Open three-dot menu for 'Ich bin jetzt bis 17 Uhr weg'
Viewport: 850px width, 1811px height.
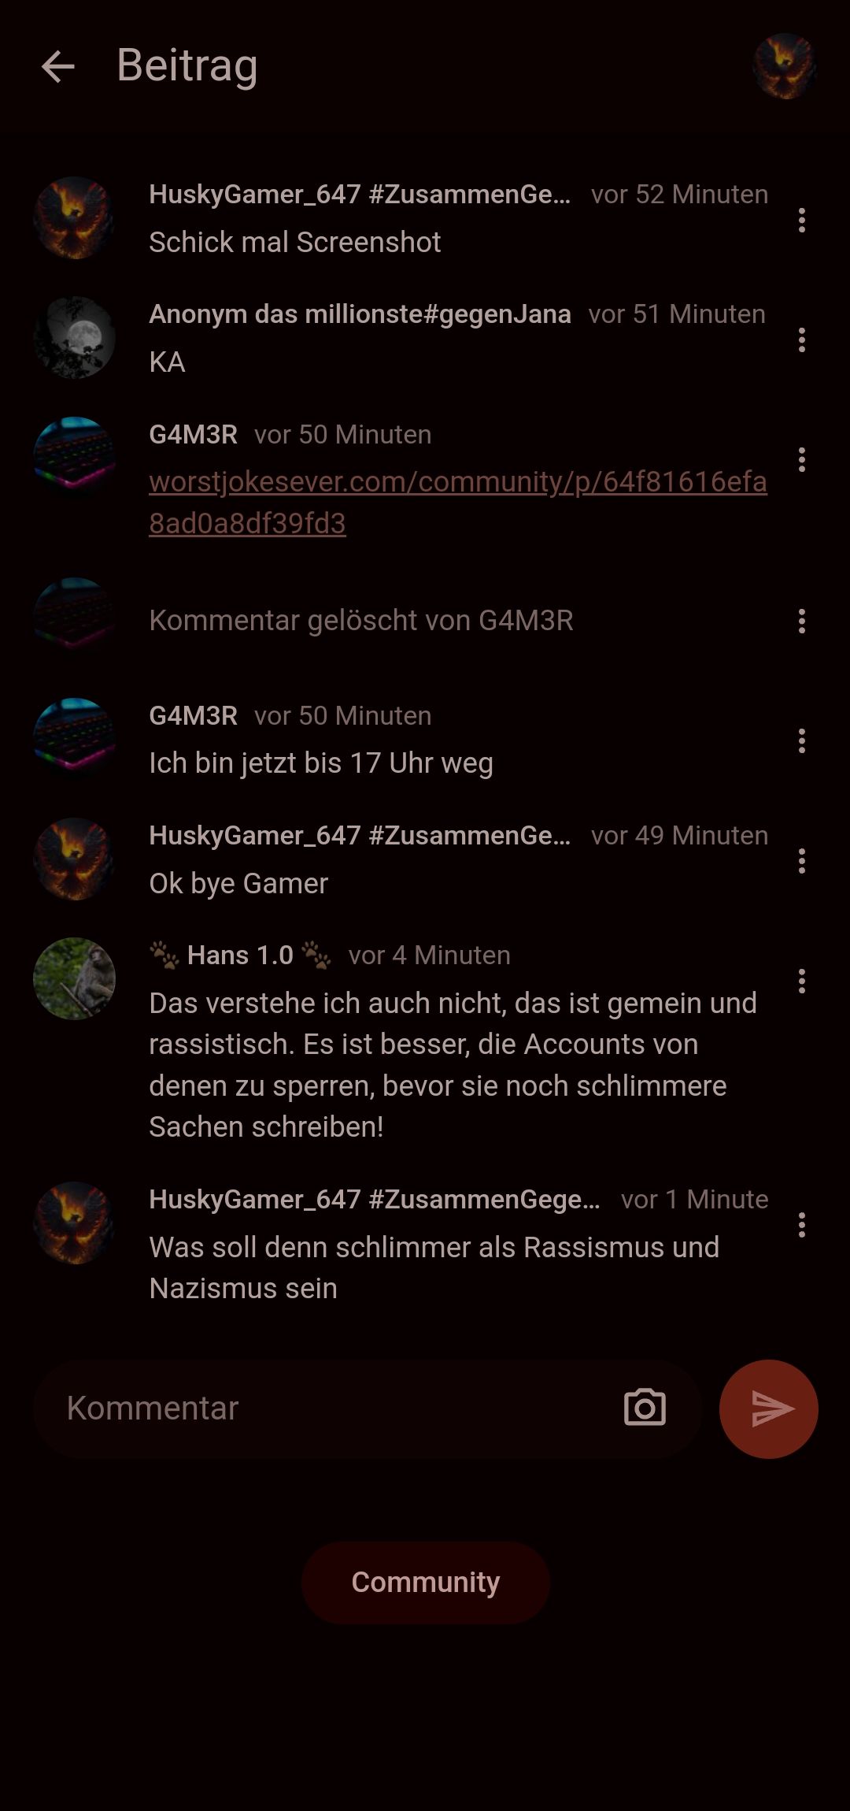801,740
